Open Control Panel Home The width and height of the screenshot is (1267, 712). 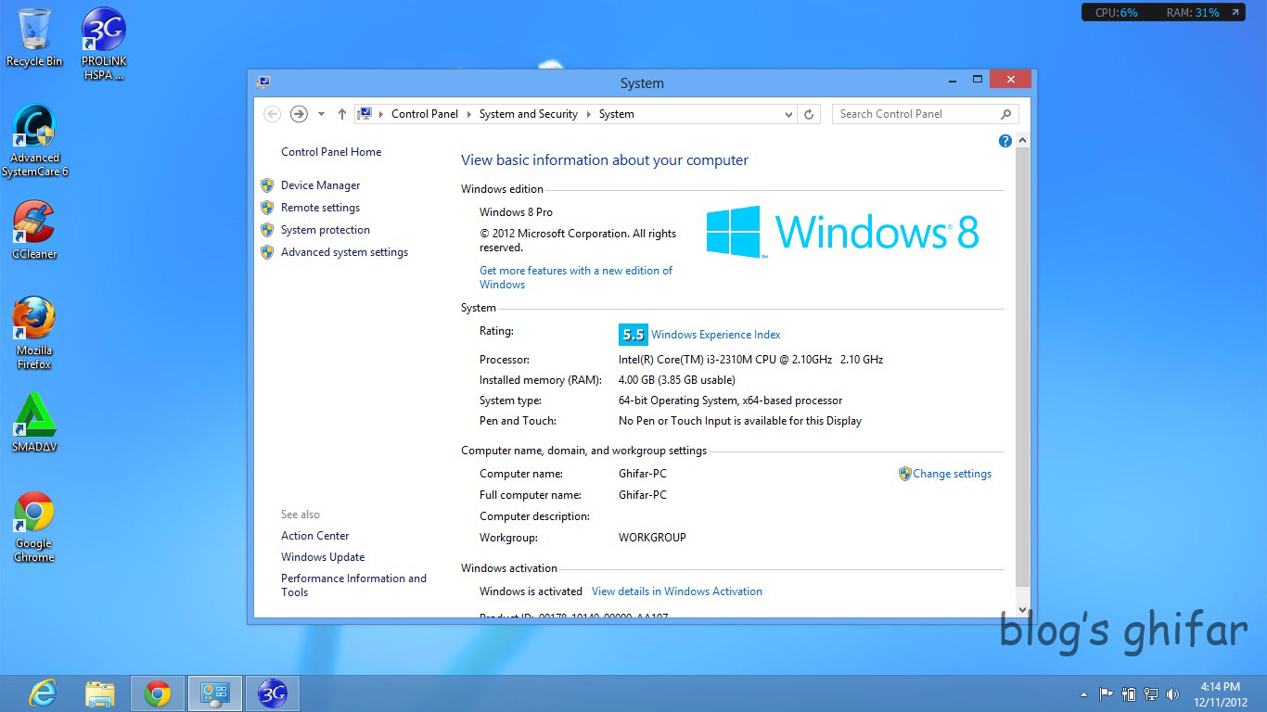coord(331,152)
